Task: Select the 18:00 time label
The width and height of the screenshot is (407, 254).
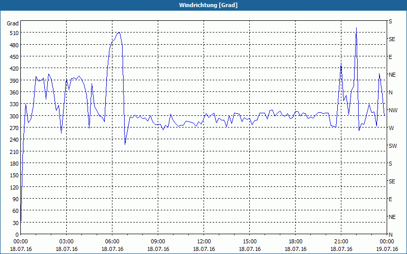Action: point(296,242)
